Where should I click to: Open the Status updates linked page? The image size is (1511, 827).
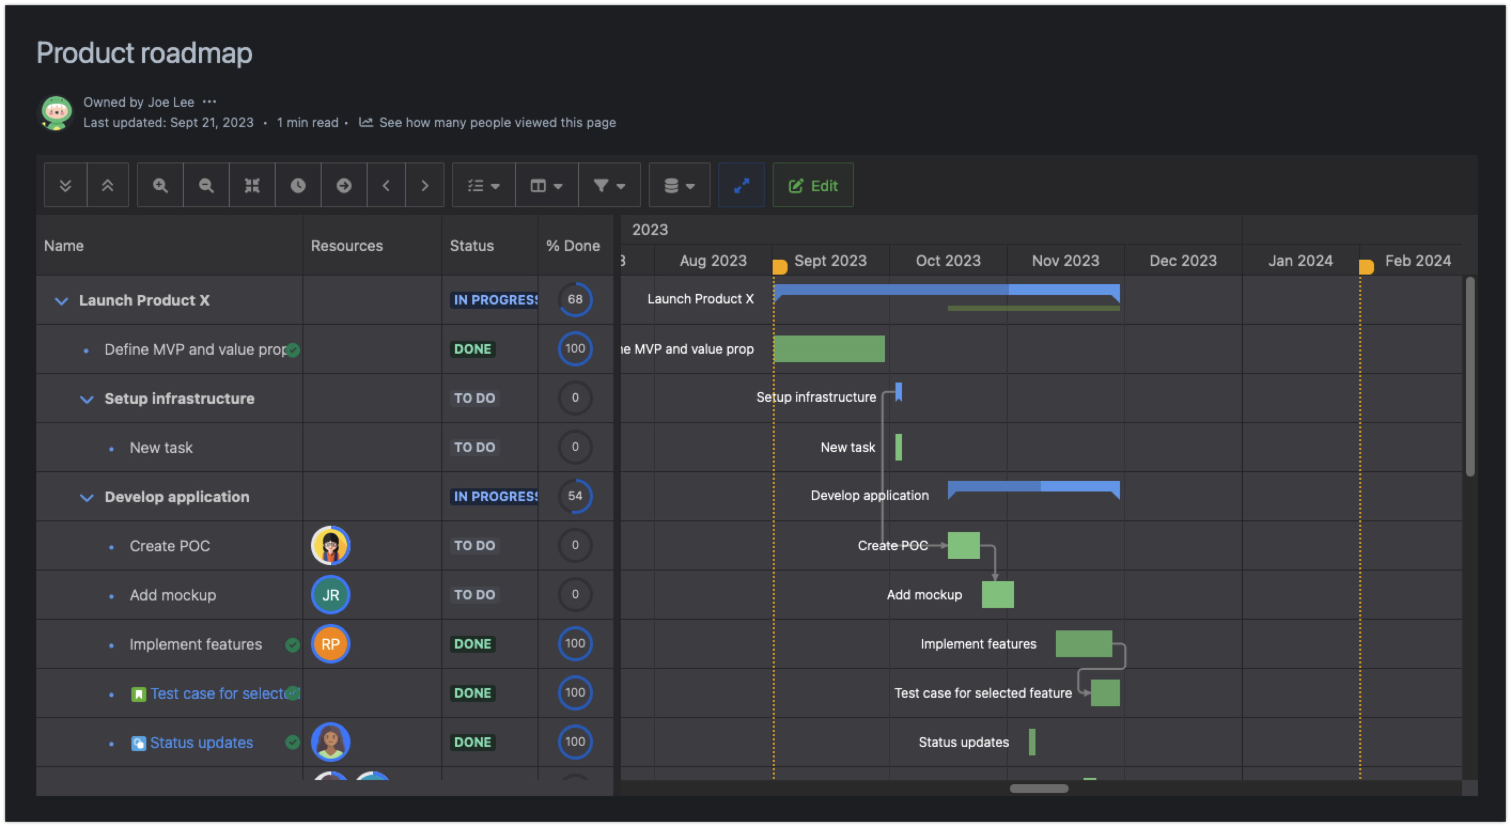pyautogui.click(x=200, y=742)
